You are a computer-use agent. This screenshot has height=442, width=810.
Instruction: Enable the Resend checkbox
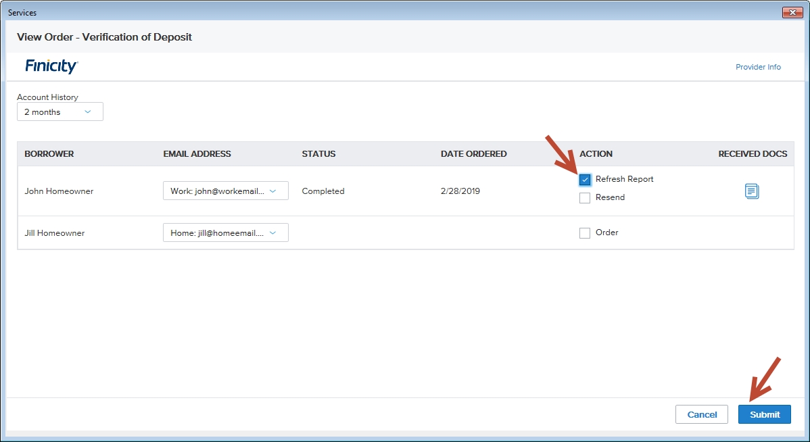point(585,198)
